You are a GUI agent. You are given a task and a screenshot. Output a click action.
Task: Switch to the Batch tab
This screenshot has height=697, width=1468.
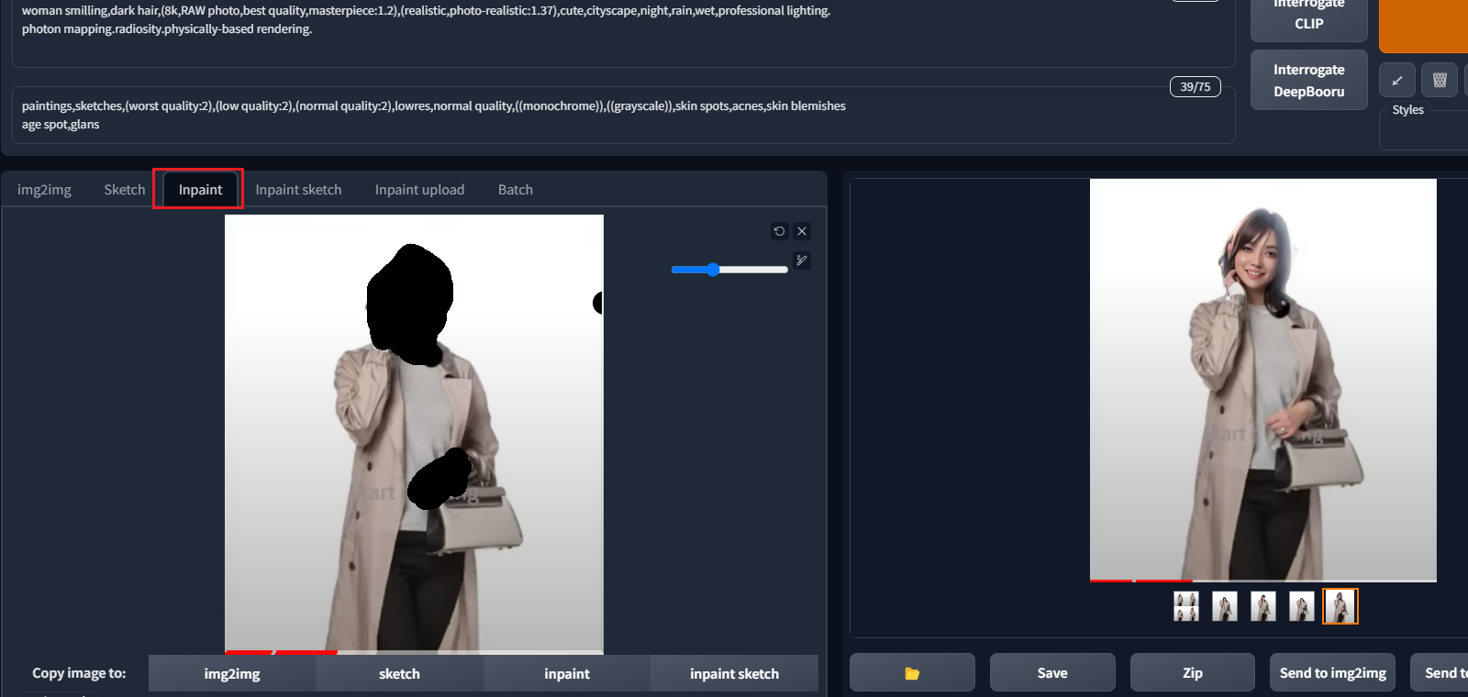pyautogui.click(x=515, y=190)
